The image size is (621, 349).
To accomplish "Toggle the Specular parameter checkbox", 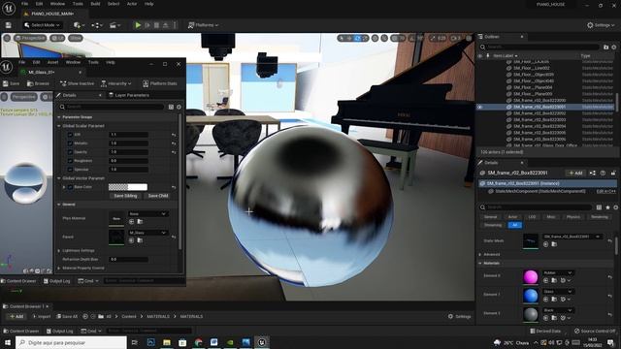I will [x=70, y=170].
